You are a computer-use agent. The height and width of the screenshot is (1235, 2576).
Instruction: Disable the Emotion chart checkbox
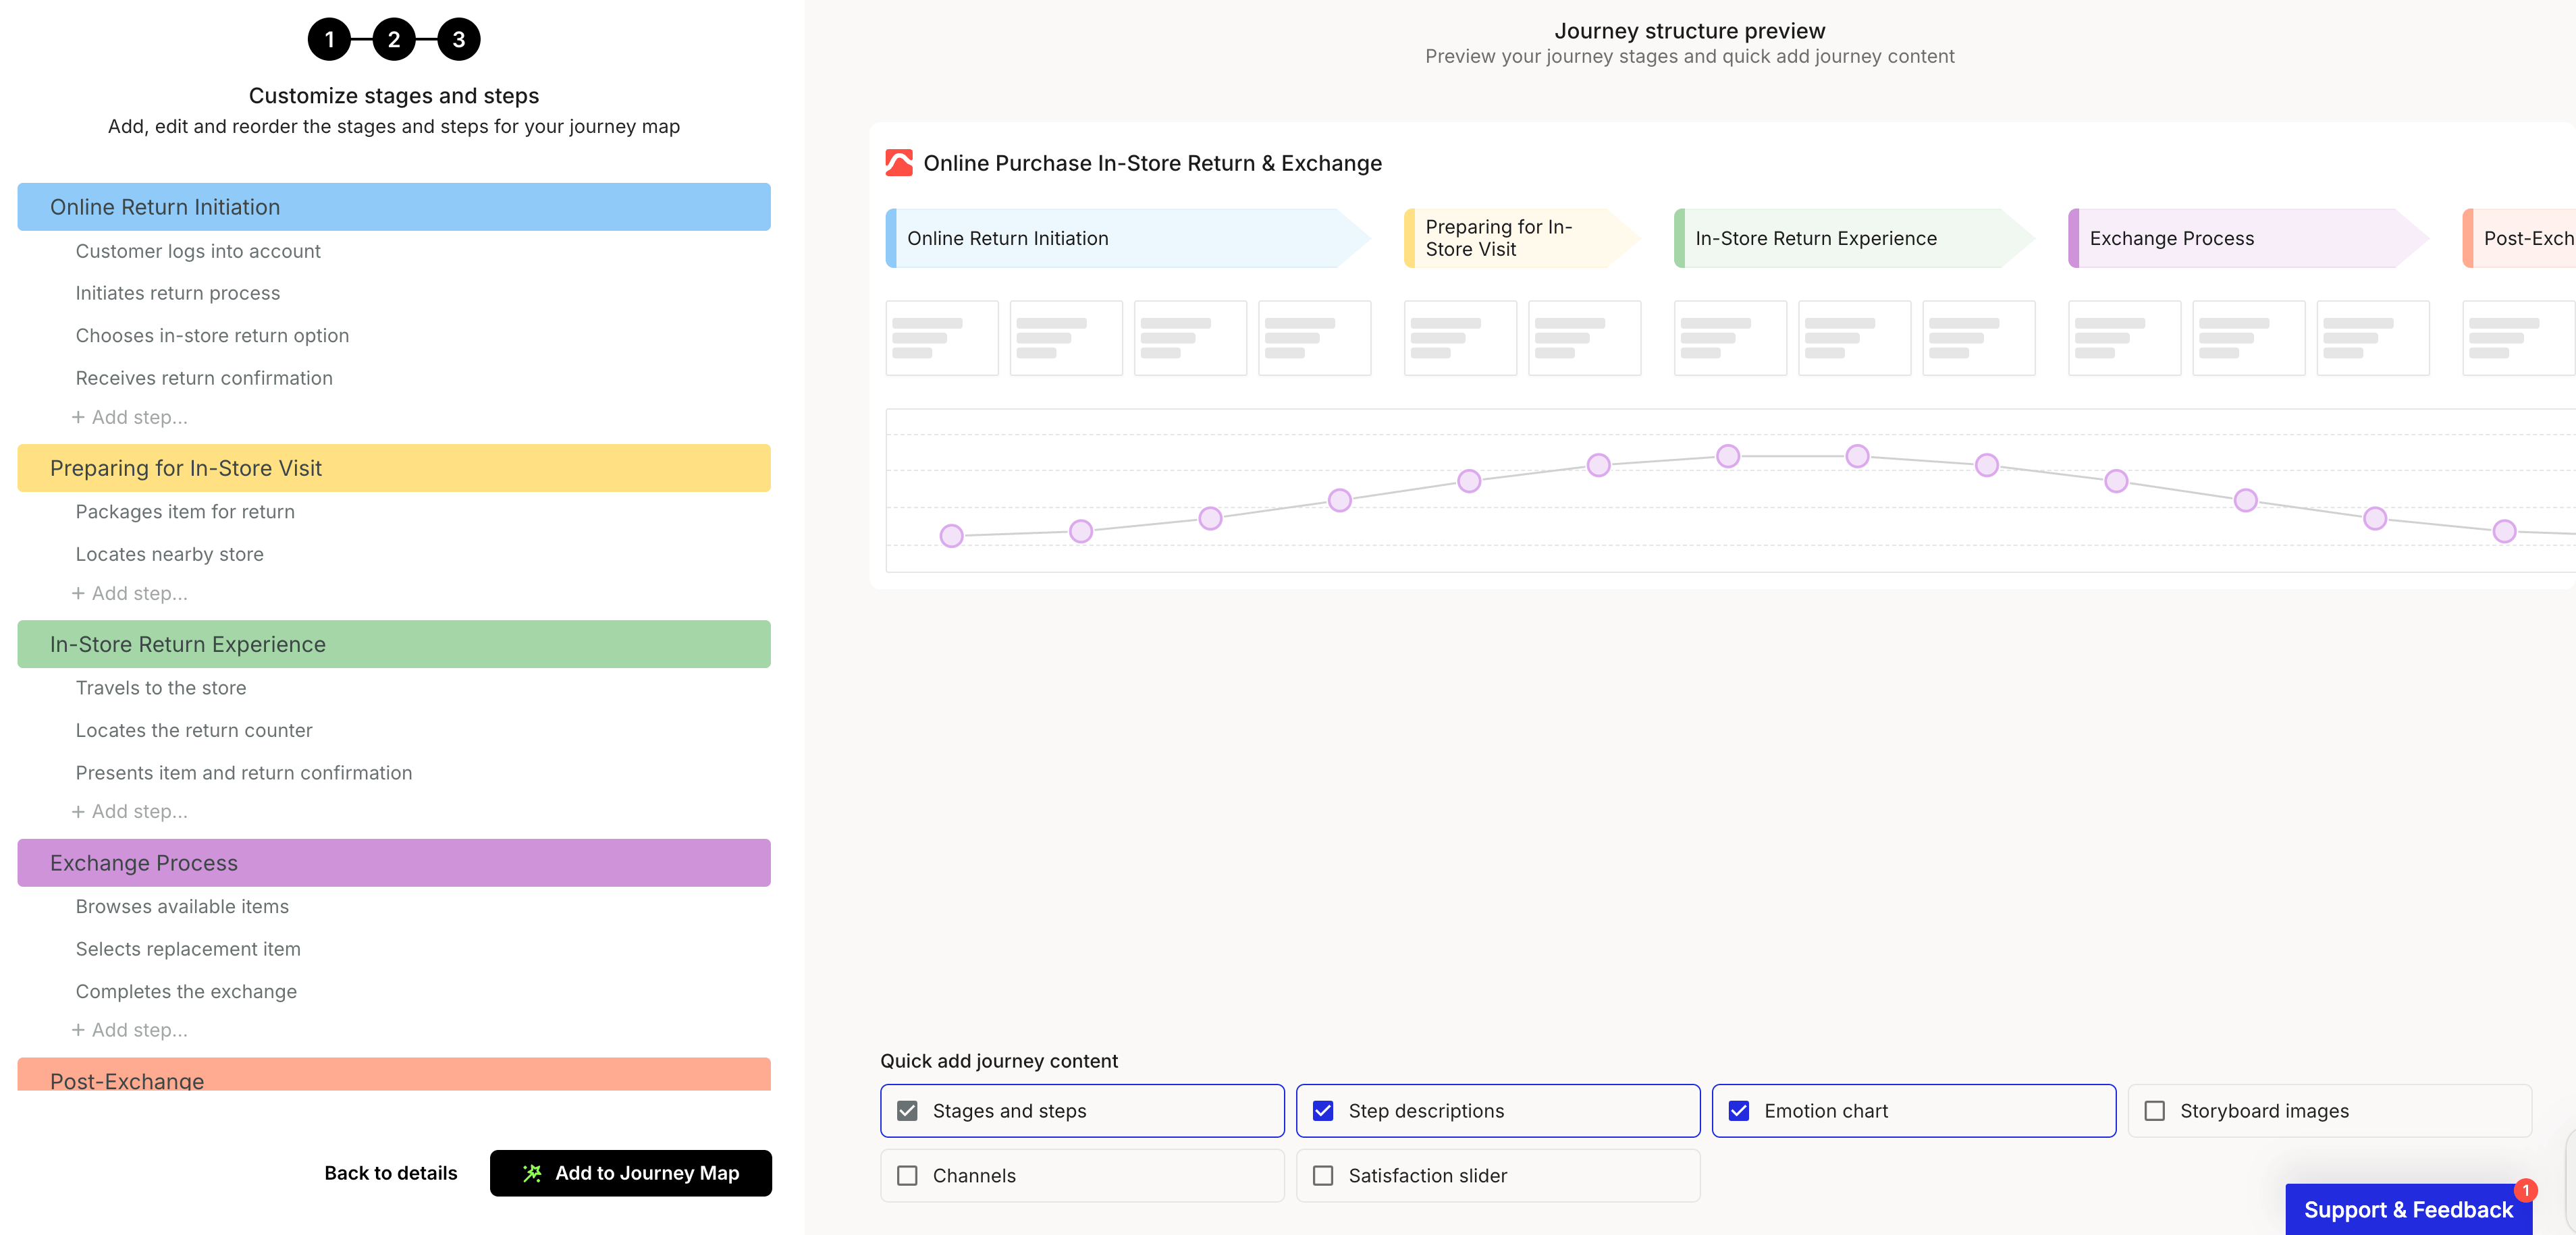(1739, 1111)
